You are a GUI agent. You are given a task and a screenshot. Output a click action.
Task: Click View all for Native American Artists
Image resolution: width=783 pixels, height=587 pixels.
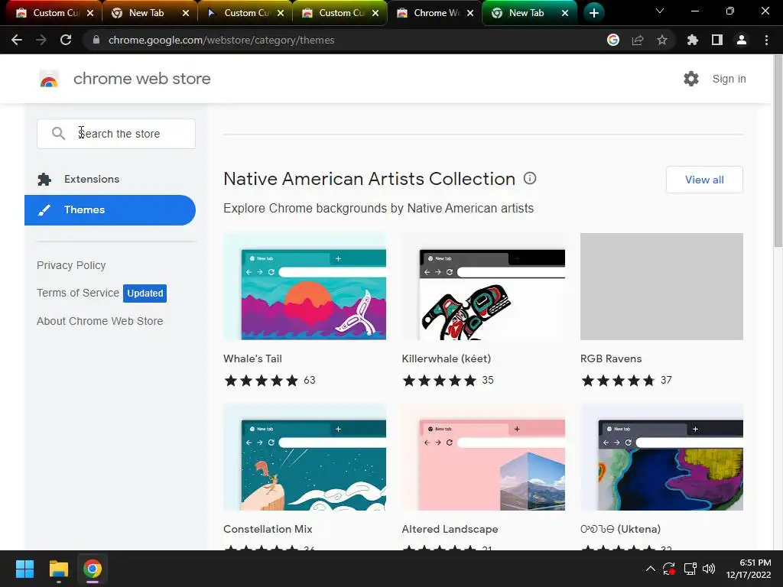(x=704, y=180)
